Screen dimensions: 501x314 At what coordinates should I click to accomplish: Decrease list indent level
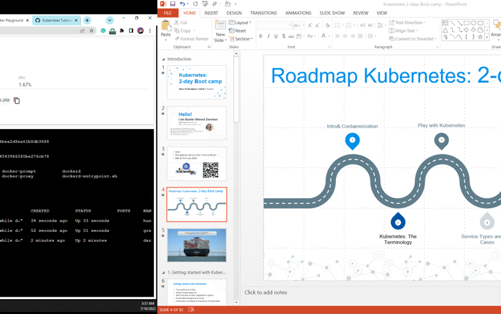(363, 25)
